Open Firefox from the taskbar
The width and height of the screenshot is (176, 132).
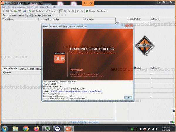[36, 128]
